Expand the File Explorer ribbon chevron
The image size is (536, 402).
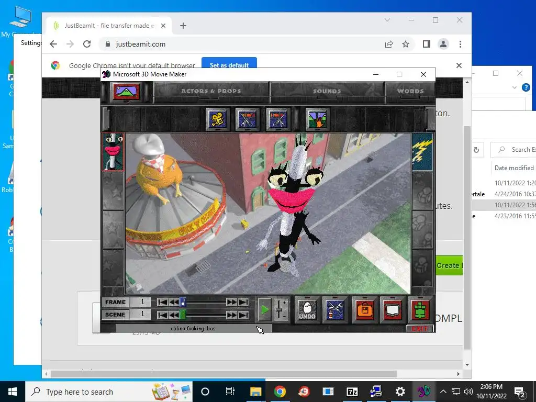tap(514, 87)
